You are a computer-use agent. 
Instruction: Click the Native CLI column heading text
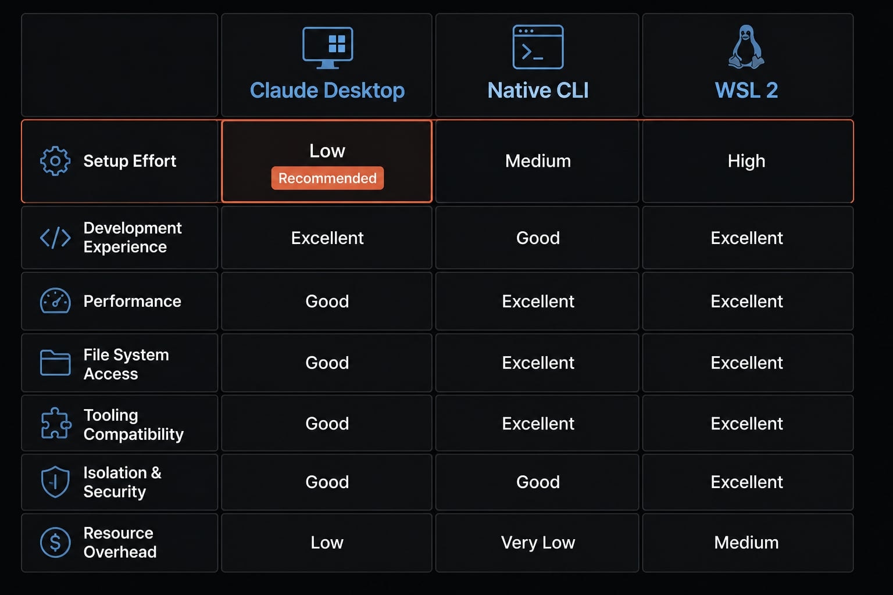(x=538, y=91)
